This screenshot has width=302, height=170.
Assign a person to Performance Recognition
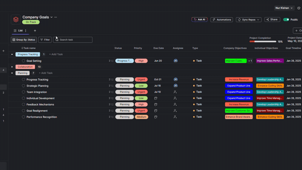click(x=175, y=117)
